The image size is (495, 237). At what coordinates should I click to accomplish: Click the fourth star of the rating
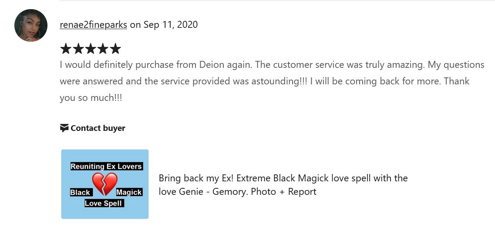(103, 49)
